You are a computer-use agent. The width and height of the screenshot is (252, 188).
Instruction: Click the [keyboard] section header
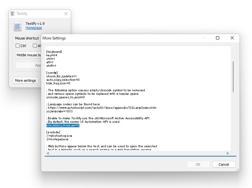[x=54, y=52]
